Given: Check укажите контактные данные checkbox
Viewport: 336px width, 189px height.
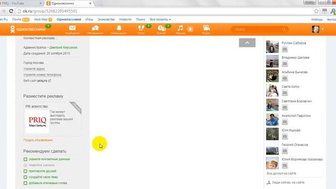Looking at the screenshot, I should click(x=25, y=159).
